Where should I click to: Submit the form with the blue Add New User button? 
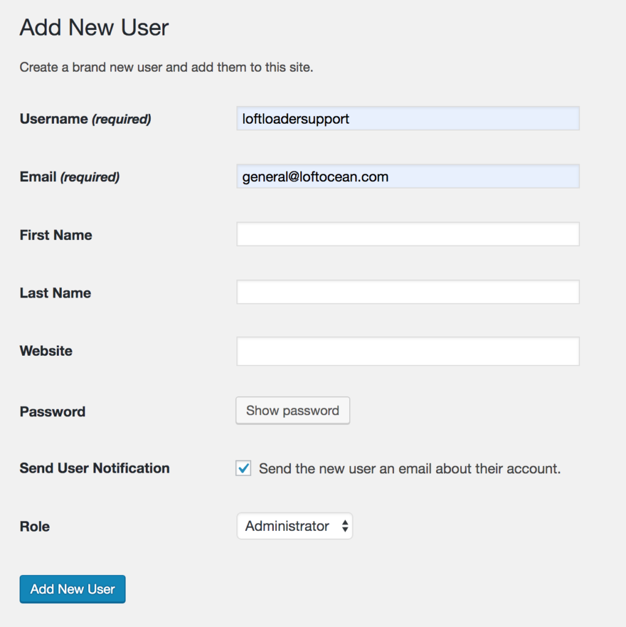pyautogui.click(x=72, y=589)
